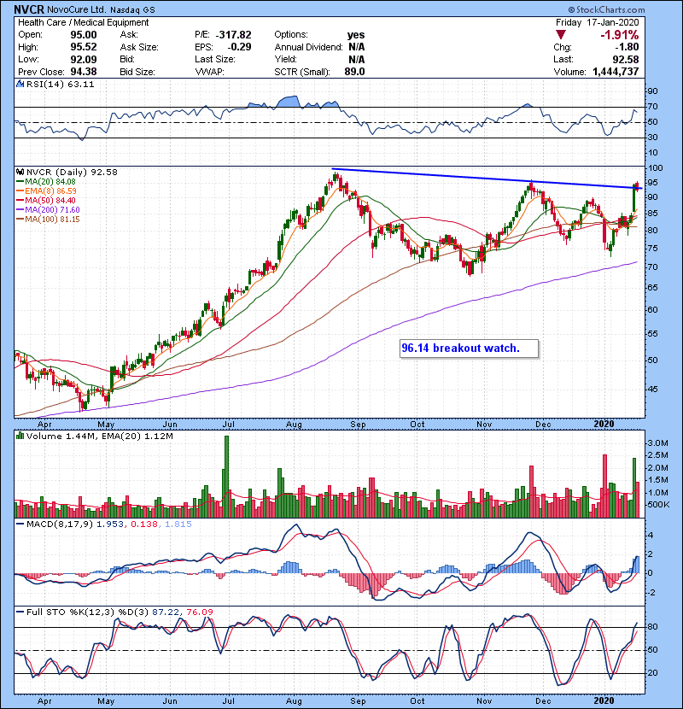Click the NovoCure Ltd. company name

77,9
